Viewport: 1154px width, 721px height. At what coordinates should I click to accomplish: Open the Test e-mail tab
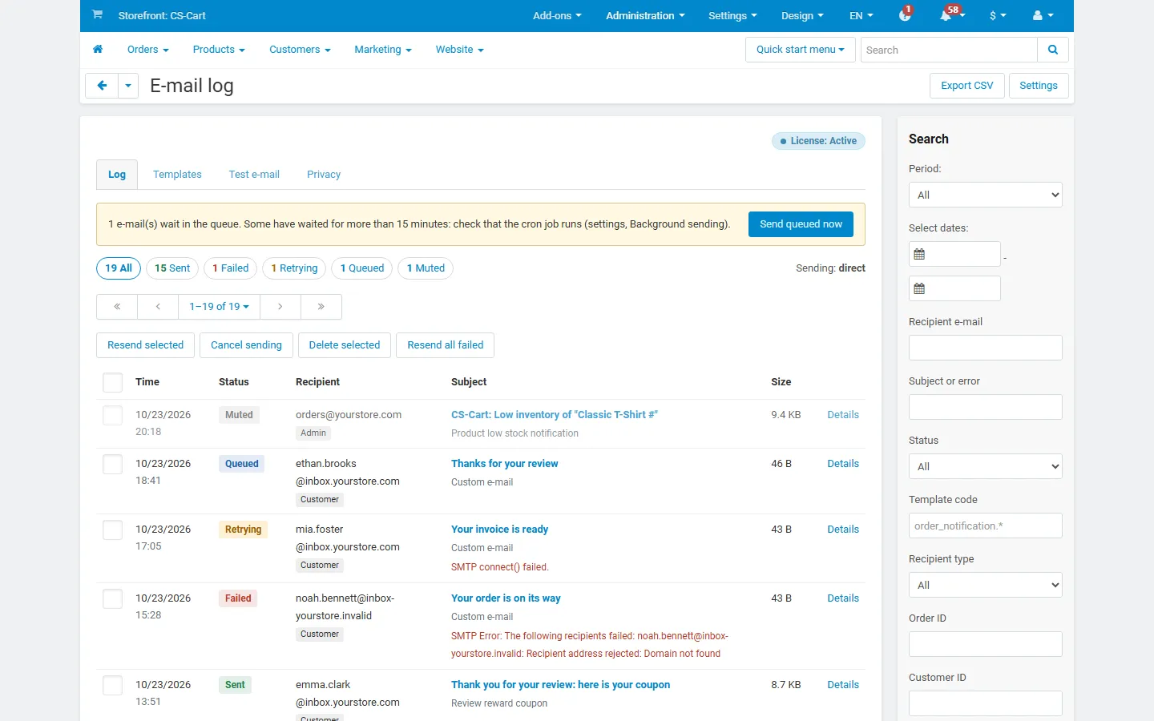(254, 175)
